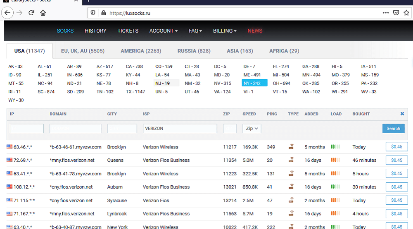This screenshot has width=413, height=229.
Task: Click proxy type icon in 108.12.*.* row
Action: 291,187
